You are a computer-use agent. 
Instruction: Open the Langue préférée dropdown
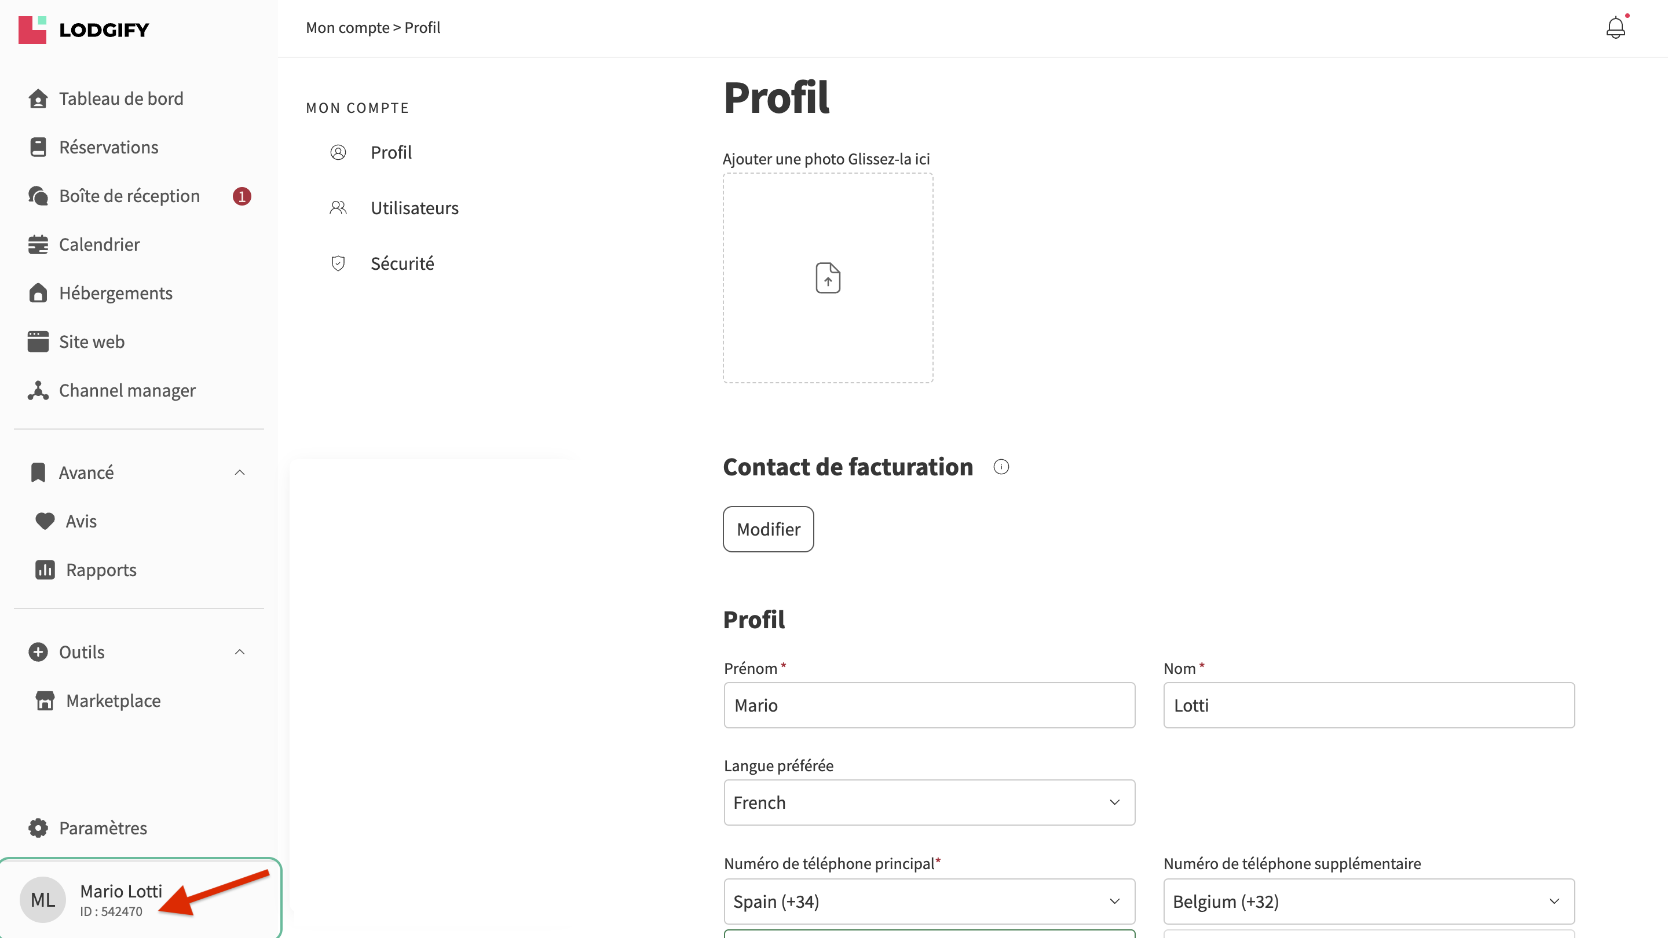click(929, 803)
